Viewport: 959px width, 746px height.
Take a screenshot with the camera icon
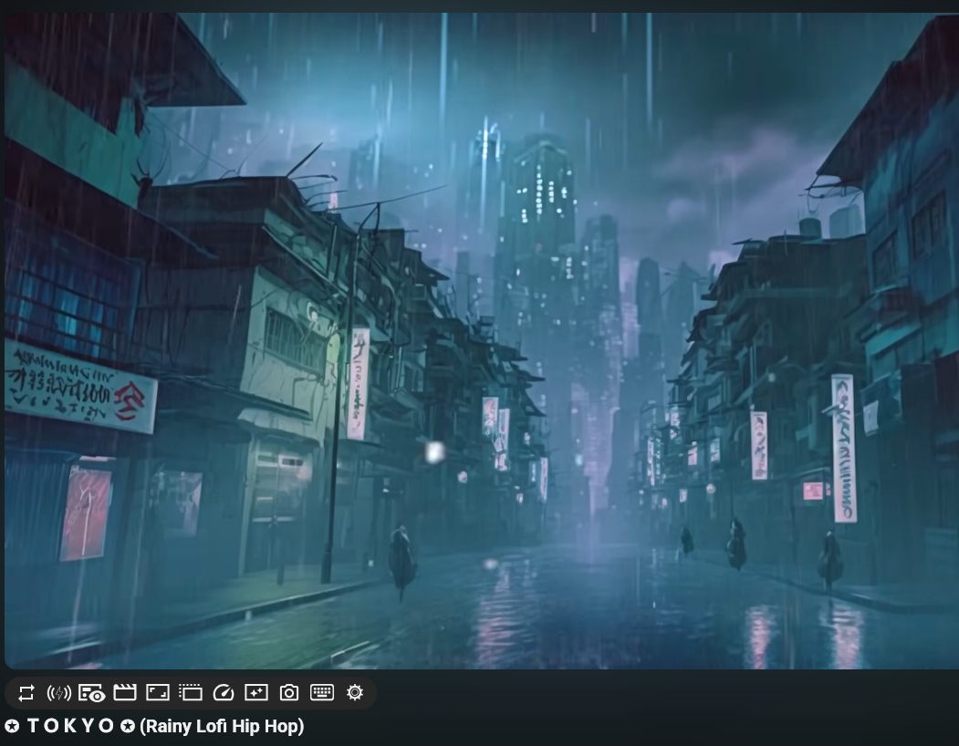tap(289, 693)
